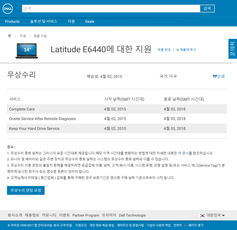The width and height of the screenshot is (237, 230).
Task: Open the 대한민국 country dropdown arrow
Action: pyautogui.click(x=224, y=216)
